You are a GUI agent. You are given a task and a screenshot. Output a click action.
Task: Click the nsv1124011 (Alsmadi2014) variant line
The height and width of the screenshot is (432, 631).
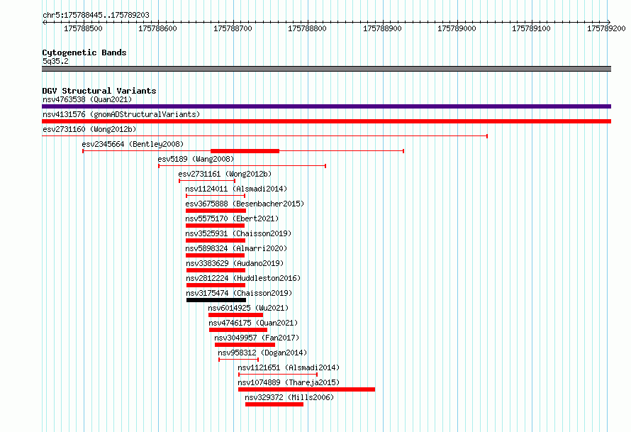click(x=216, y=196)
